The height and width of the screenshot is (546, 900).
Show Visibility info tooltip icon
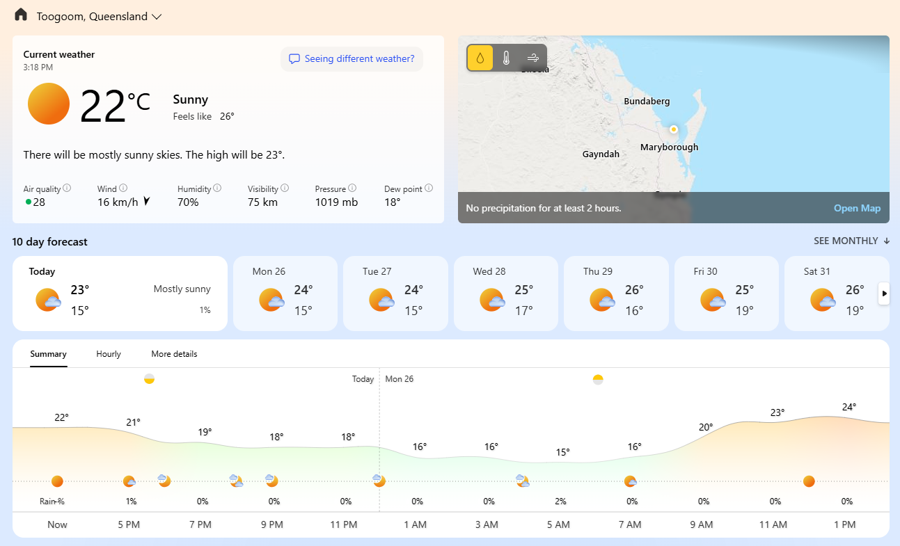[x=285, y=188]
